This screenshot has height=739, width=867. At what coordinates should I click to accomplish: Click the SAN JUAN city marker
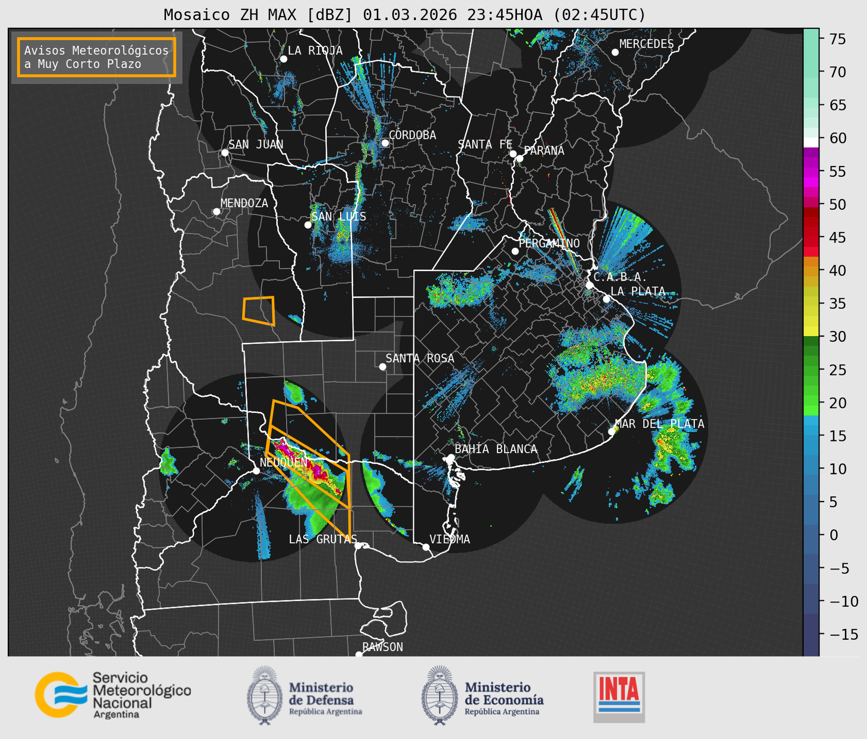(x=225, y=153)
